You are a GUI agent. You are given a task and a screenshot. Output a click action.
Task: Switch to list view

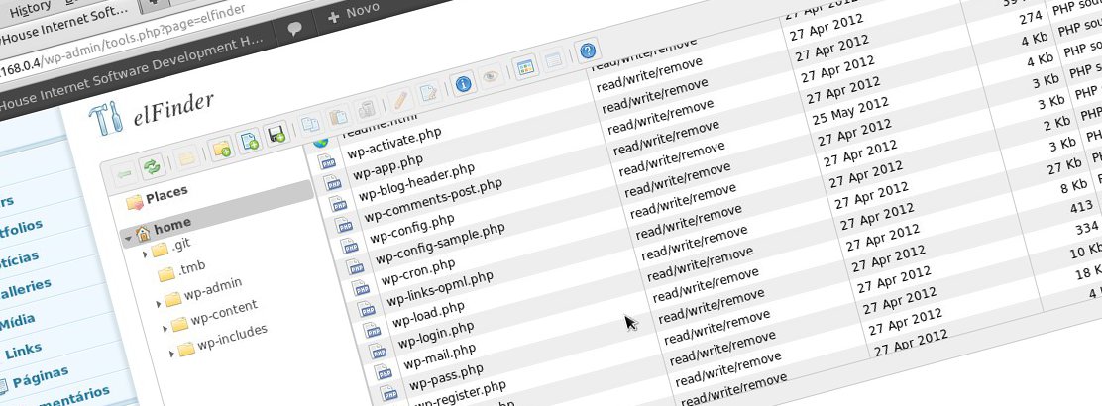coord(553,59)
